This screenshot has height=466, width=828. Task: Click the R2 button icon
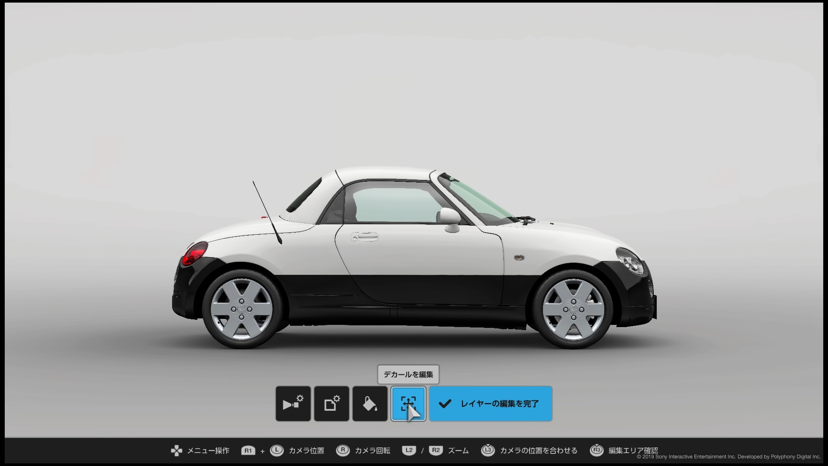(436, 450)
